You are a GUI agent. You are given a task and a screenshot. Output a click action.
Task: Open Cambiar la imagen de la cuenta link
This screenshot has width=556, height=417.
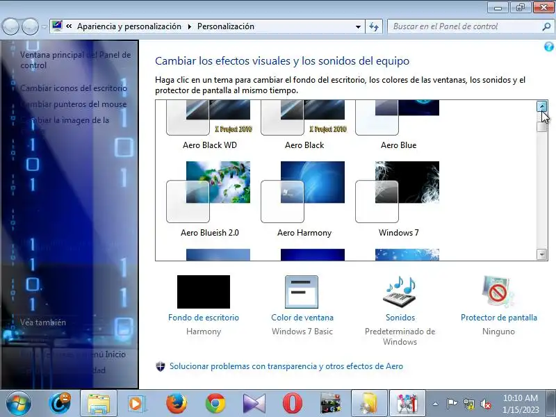click(x=65, y=125)
